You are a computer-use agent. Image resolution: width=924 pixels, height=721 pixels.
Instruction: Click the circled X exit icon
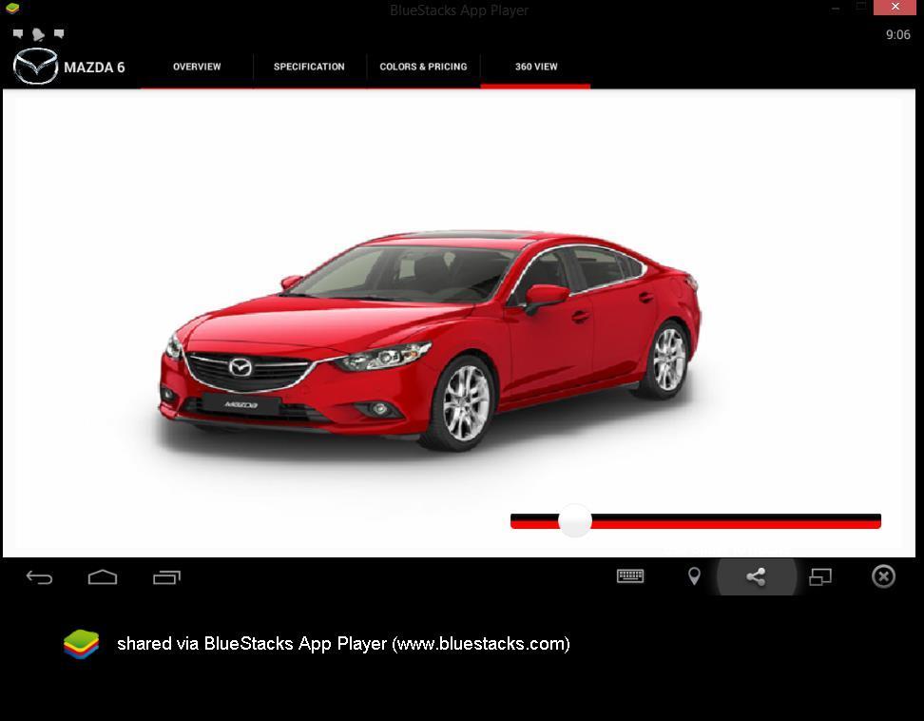pyautogui.click(x=883, y=576)
